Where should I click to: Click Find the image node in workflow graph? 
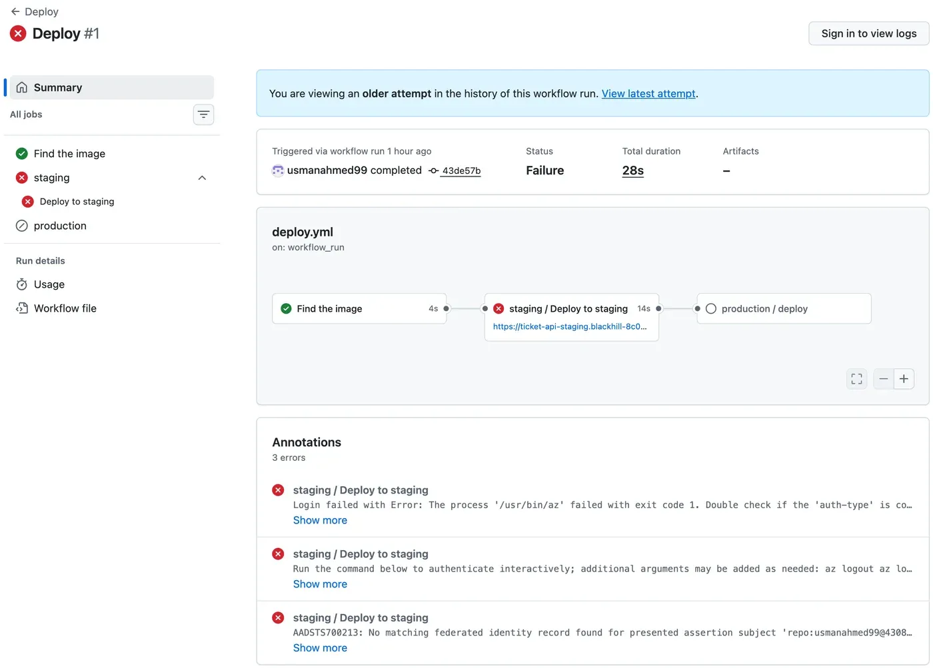[359, 308]
